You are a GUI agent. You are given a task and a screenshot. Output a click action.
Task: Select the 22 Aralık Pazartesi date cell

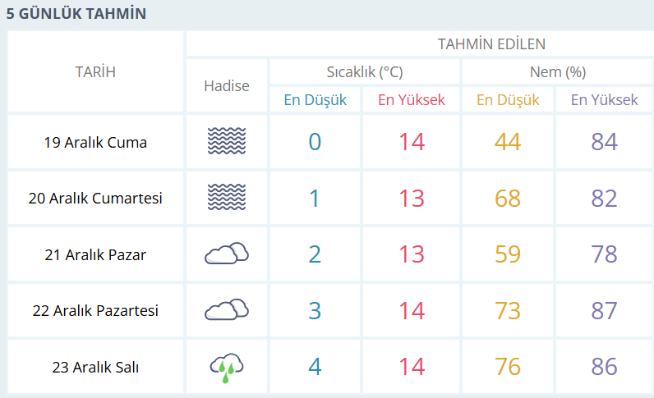coord(95,310)
